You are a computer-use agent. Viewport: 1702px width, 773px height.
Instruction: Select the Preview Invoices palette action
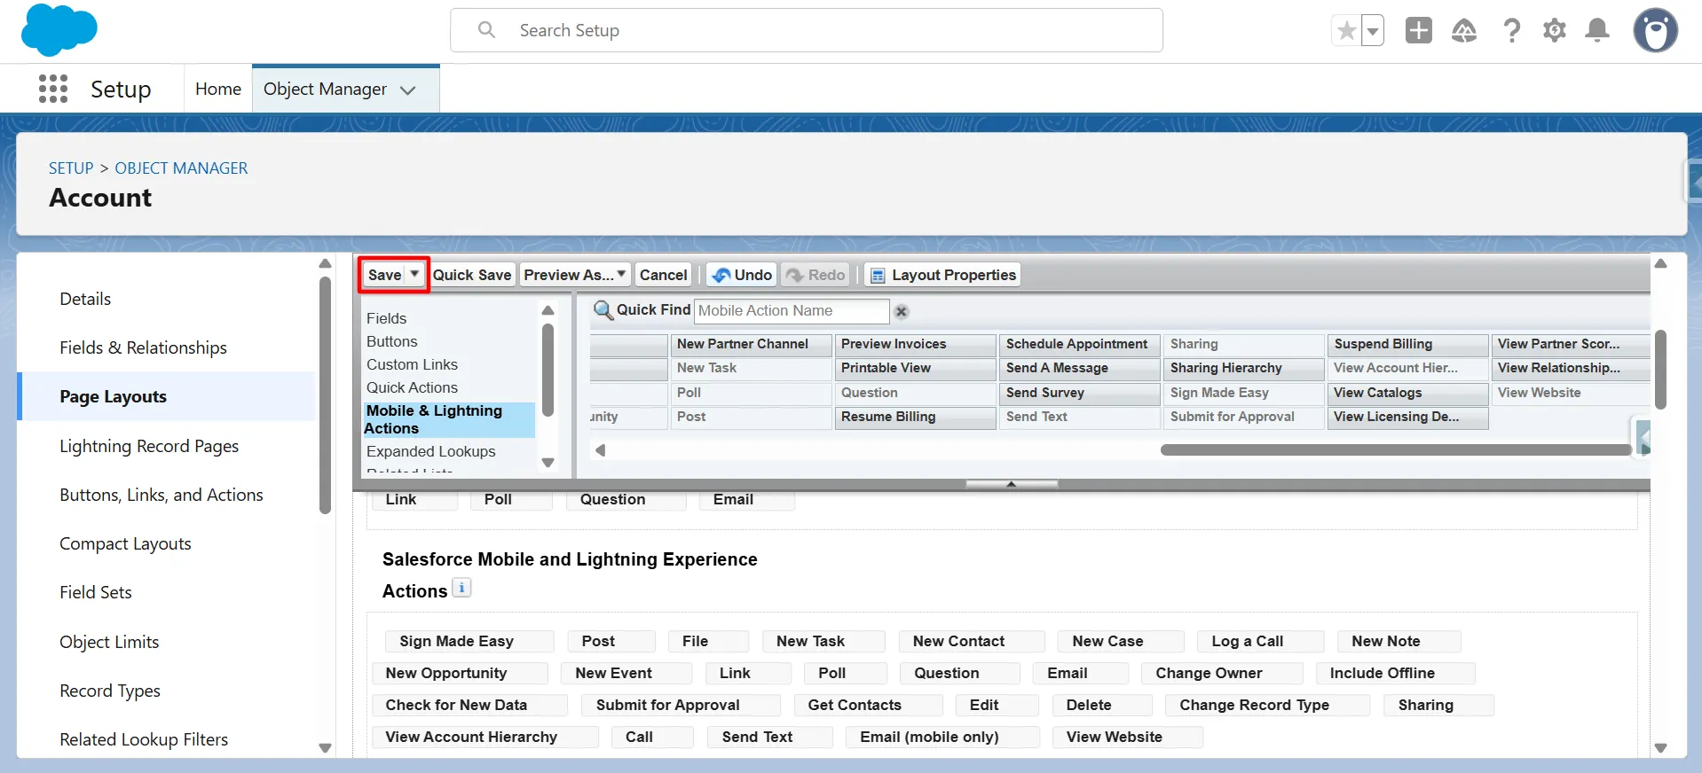[x=914, y=344]
